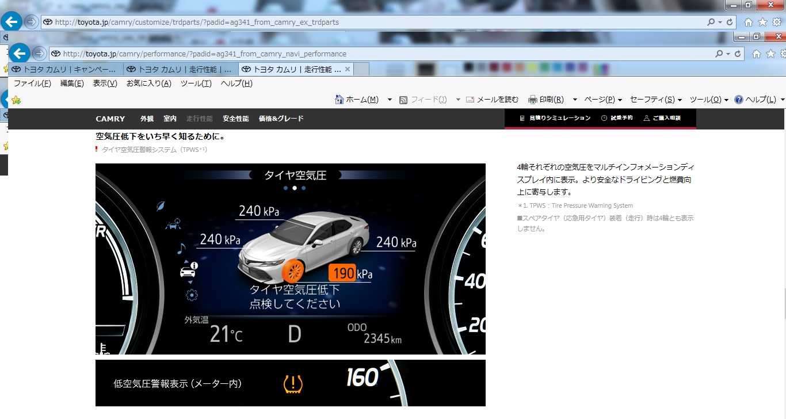Click the CAMRY logo link
The height and width of the screenshot is (419, 786).
(x=110, y=119)
